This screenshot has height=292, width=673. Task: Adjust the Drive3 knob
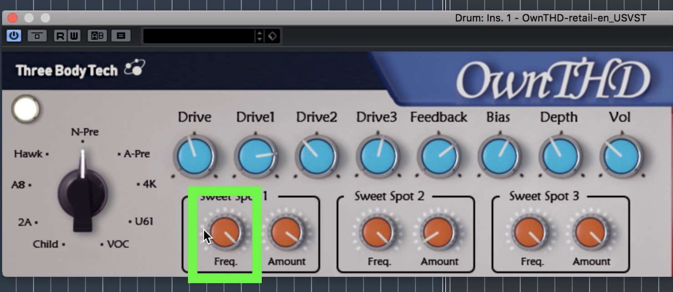tap(377, 156)
